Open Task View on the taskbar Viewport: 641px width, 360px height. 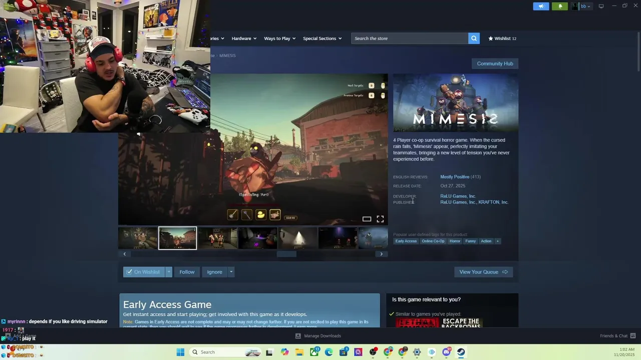click(269, 352)
